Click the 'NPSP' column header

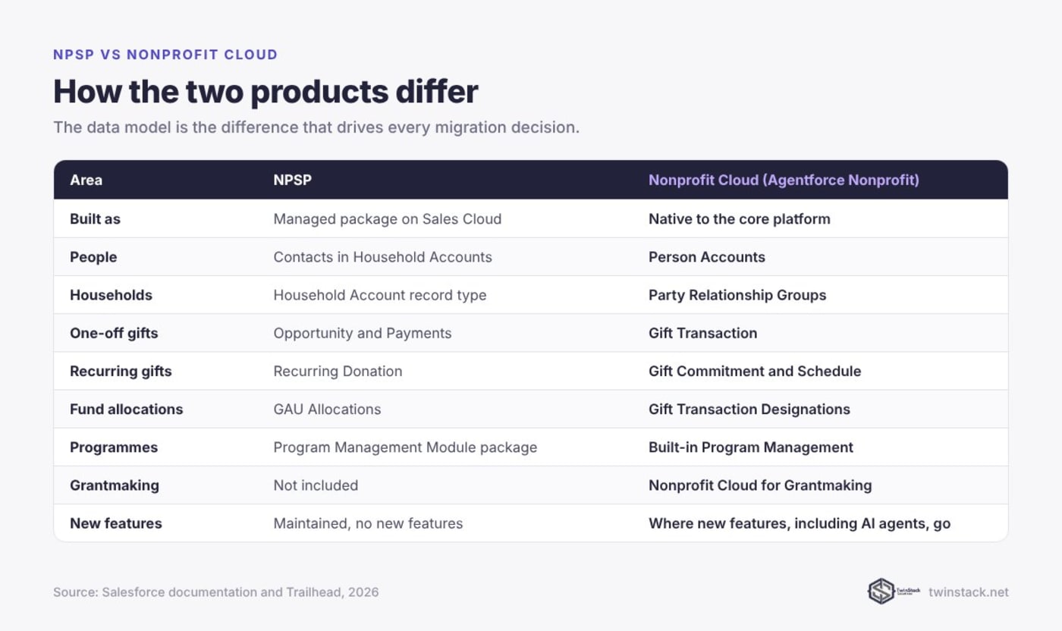[x=293, y=181]
